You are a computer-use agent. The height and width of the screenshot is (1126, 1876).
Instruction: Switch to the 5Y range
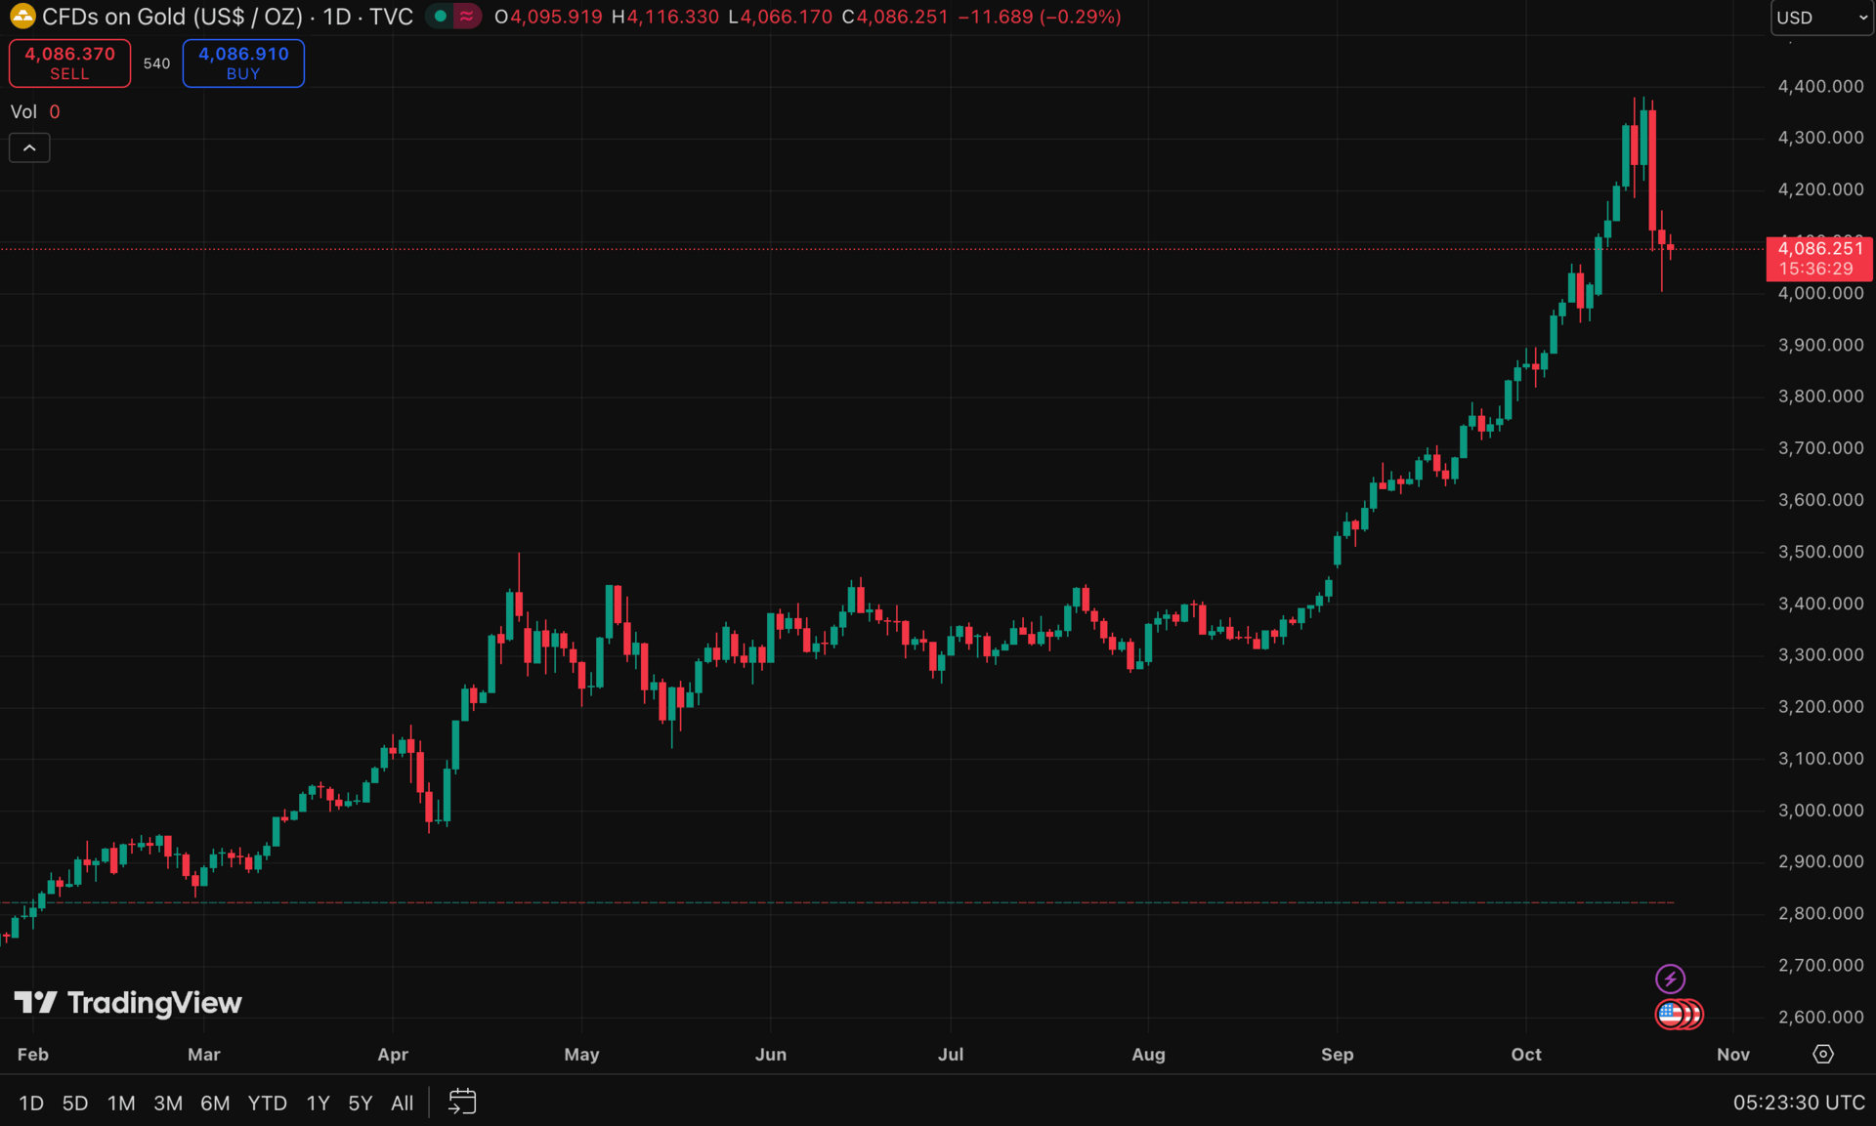point(360,1103)
